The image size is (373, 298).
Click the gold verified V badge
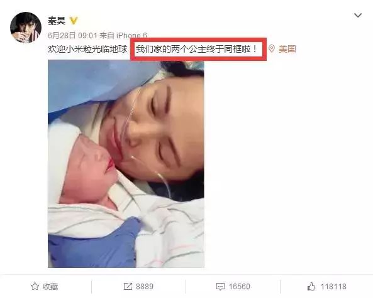click(74, 21)
